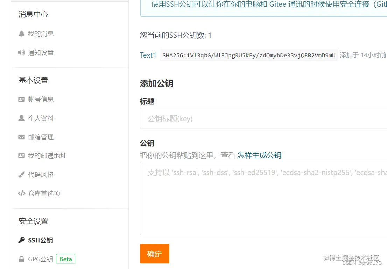This screenshot has height=269, width=387.
Task: Open GPG公钥 menu item
Action: click(41, 259)
